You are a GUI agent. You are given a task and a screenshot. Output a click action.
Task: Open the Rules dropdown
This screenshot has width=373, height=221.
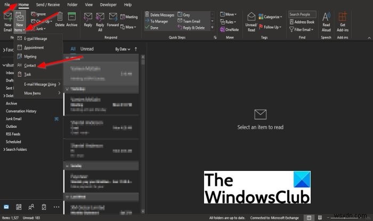(228, 22)
